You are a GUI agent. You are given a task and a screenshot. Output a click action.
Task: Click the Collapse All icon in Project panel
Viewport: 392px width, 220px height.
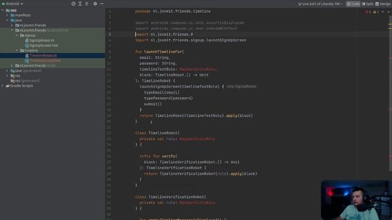coord(87,4)
